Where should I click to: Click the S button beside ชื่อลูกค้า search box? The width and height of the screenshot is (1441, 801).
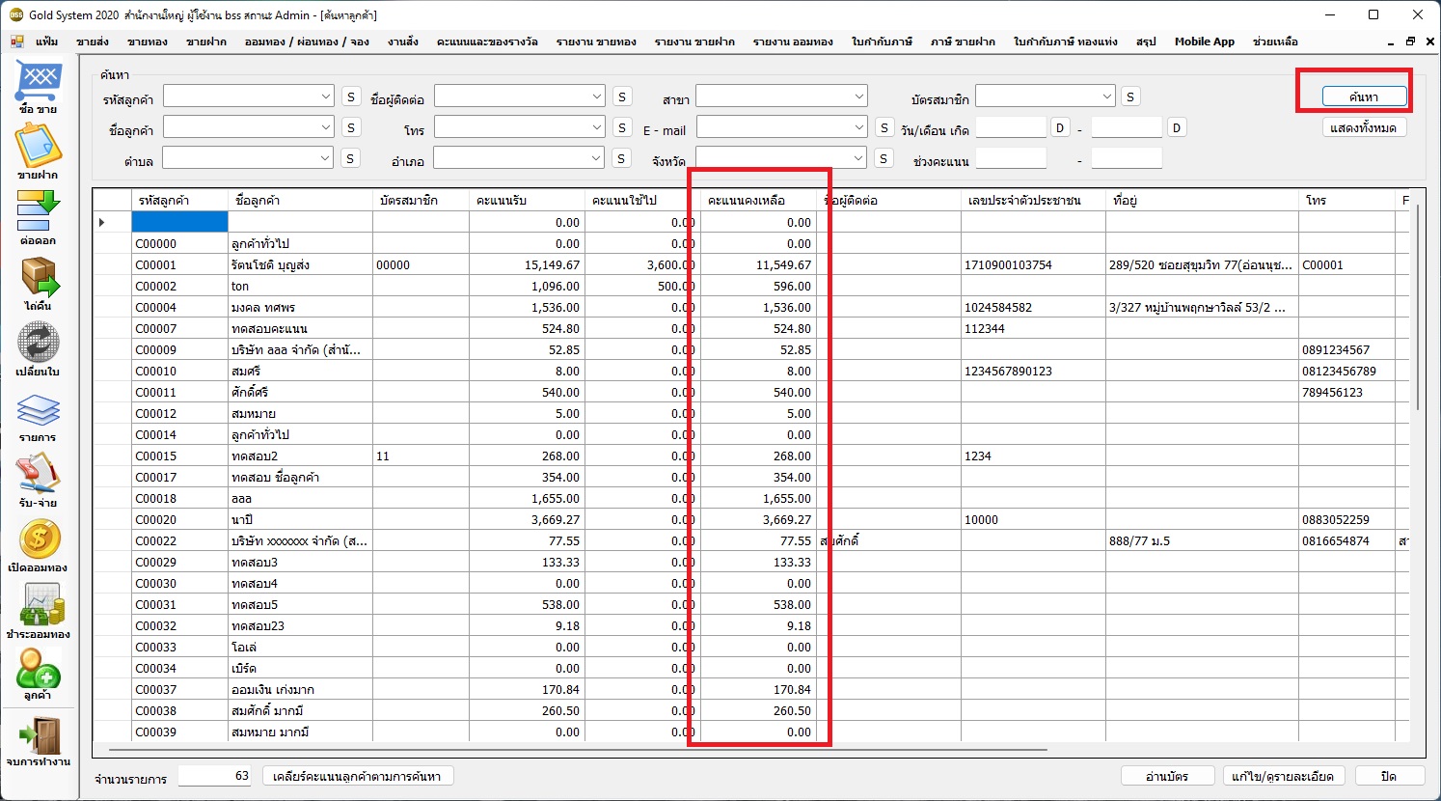point(351,127)
